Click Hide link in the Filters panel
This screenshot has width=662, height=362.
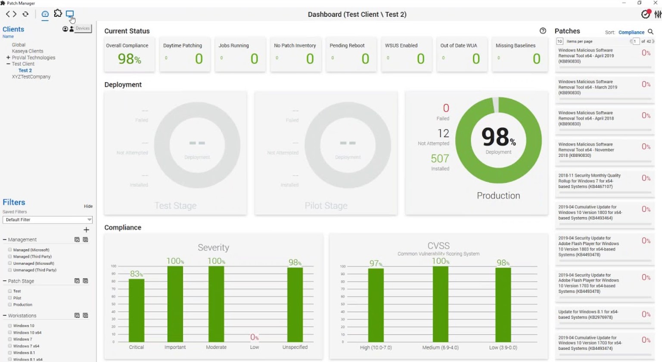pyautogui.click(x=88, y=206)
